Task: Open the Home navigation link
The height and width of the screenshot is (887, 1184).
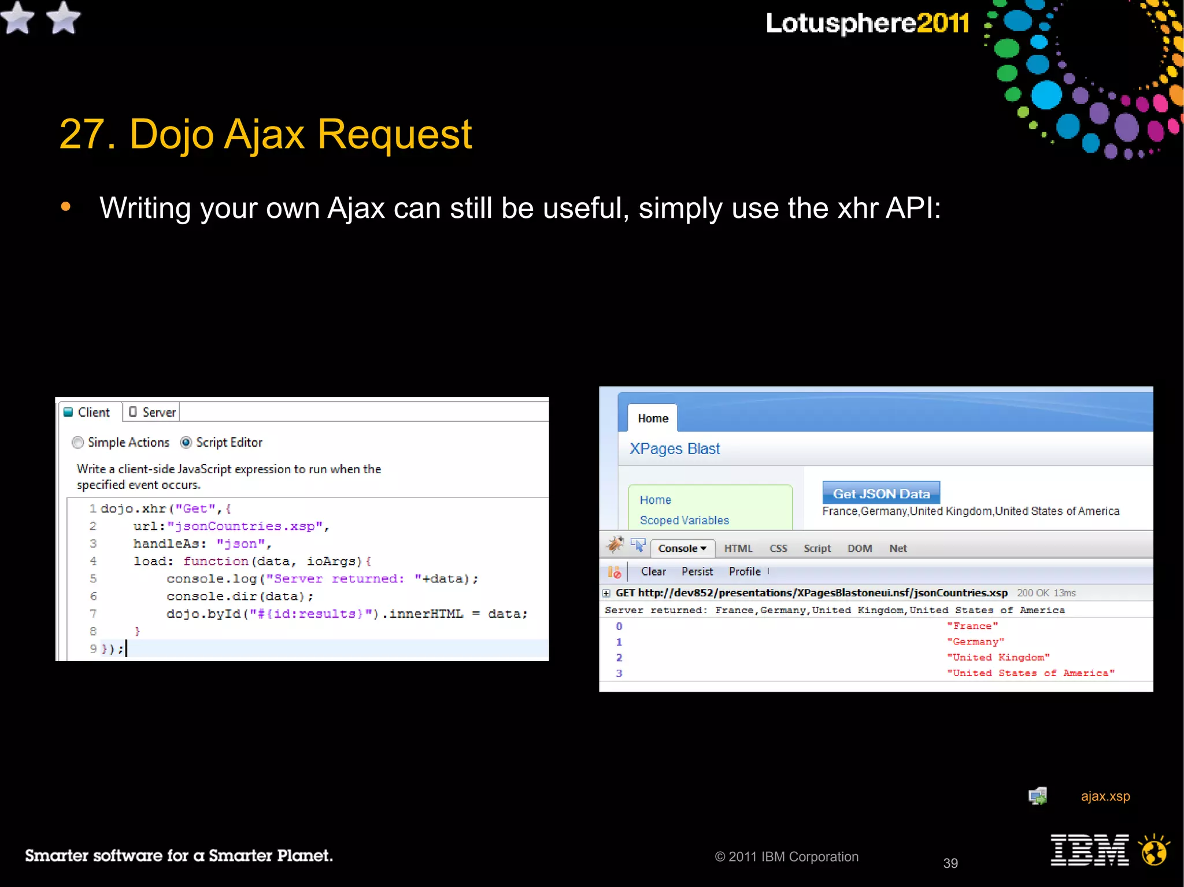Action: 655,500
